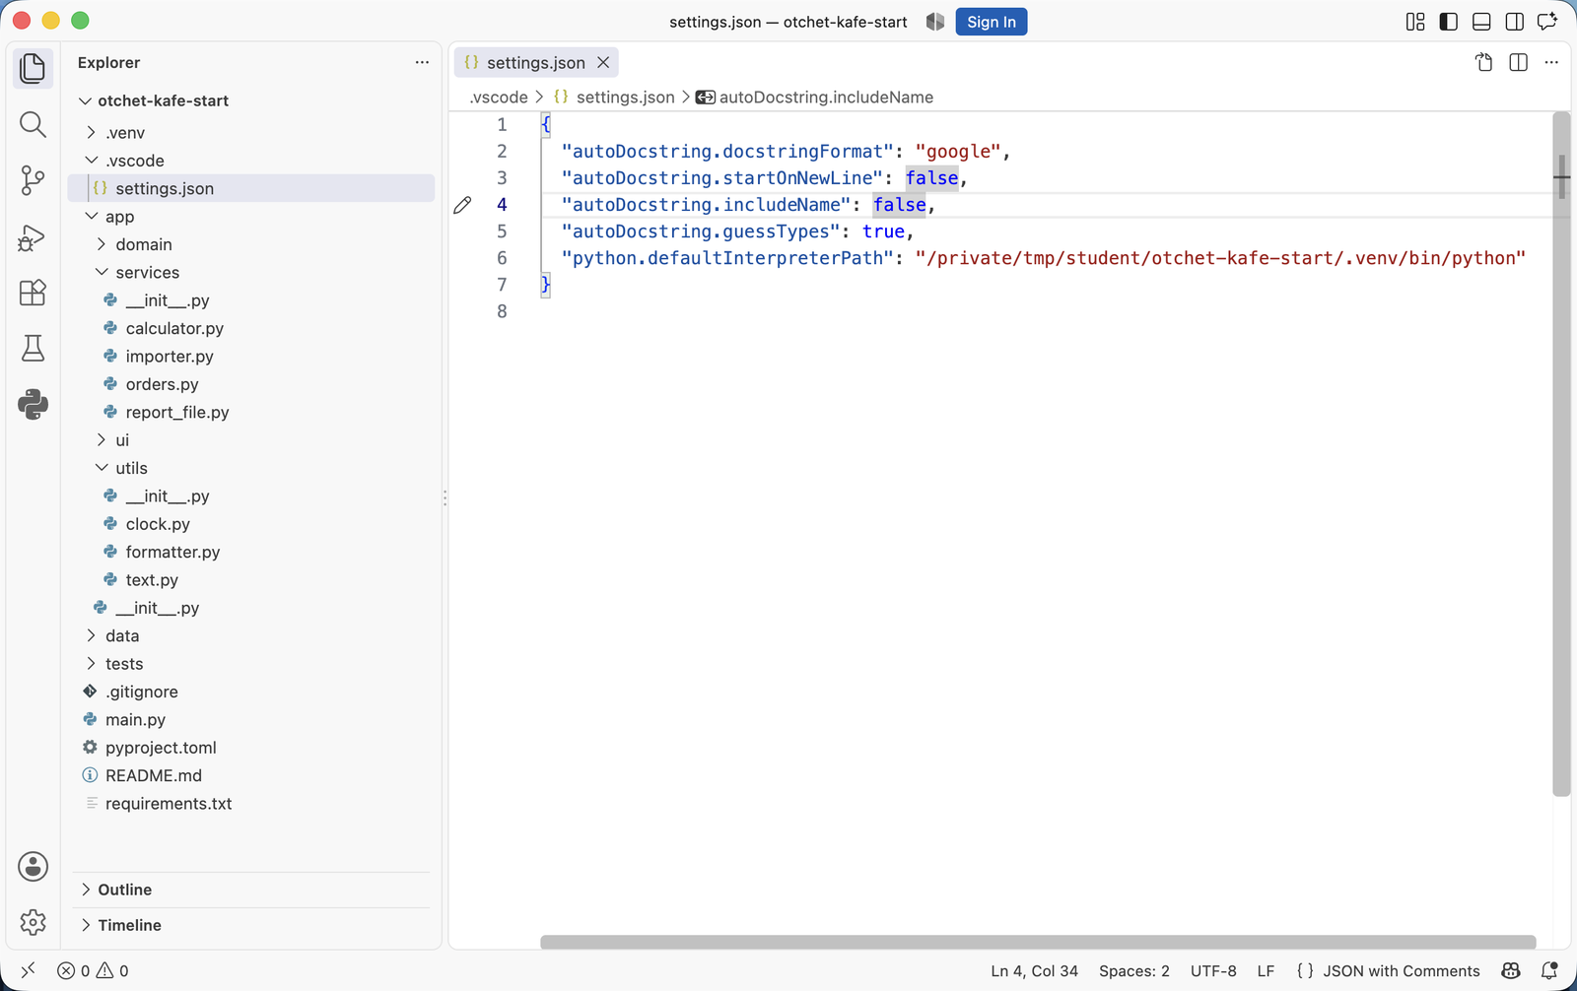Open errors and warnings count in status bar

click(x=93, y=970)
